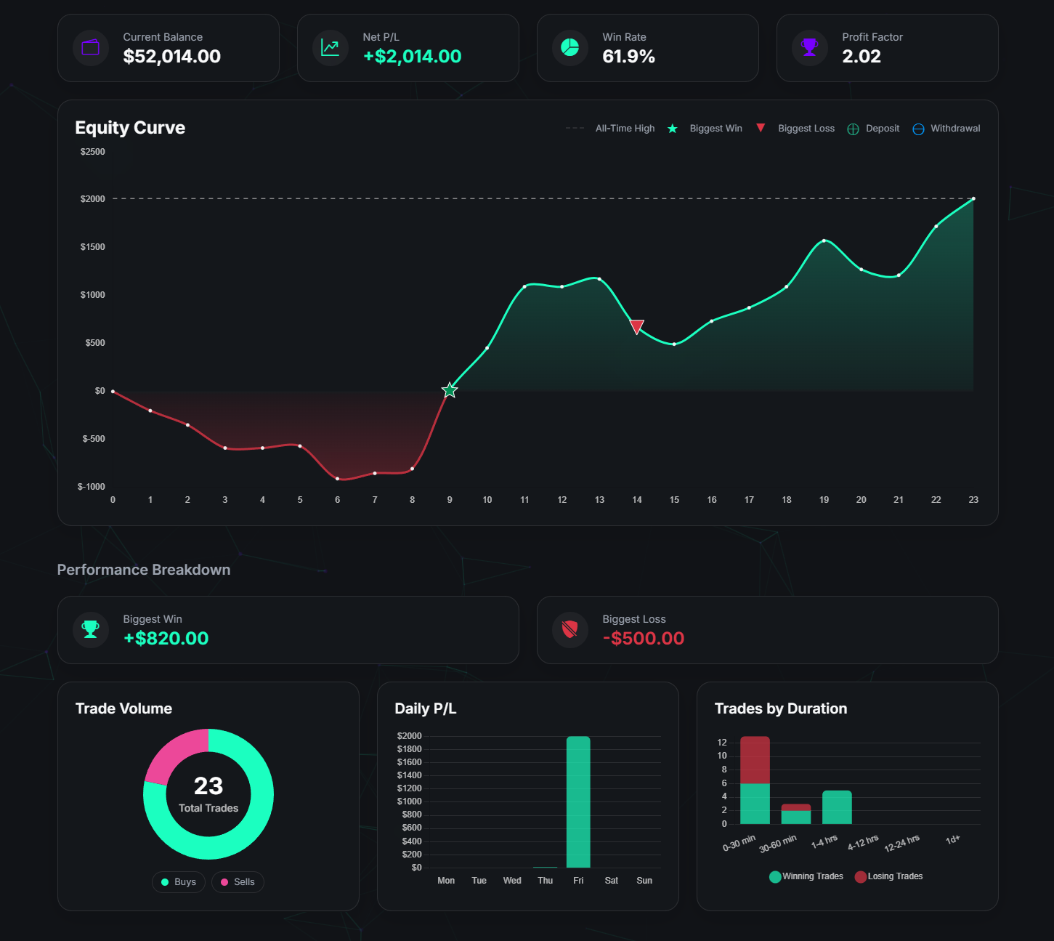Click the 0-30 min bar in Trades by Duration
Screen dimensions: 1054x941
tap(754, 778)
